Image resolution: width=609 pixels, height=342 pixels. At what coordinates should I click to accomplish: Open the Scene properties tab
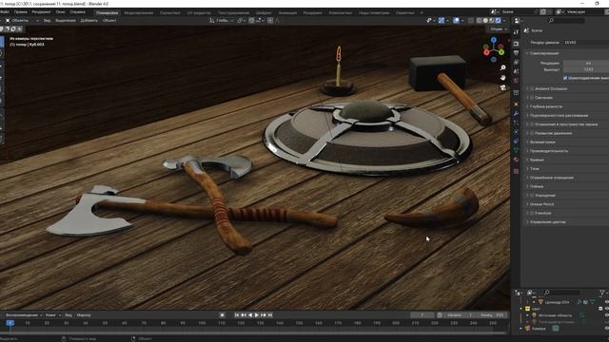point(516,71)
